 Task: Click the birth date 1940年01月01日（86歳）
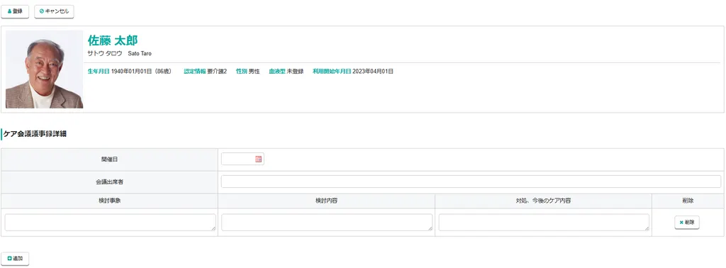tap(142, 72)
